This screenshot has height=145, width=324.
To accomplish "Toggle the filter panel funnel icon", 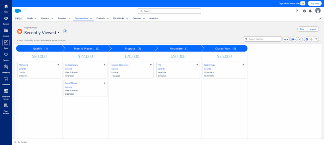I will [316, 39].
